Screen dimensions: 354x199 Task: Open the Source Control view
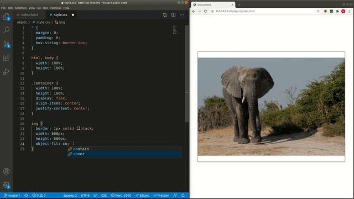[x=6, y=44]
